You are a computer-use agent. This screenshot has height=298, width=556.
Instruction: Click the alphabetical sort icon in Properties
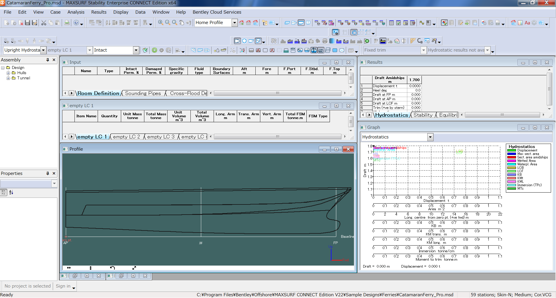[11, 192]
